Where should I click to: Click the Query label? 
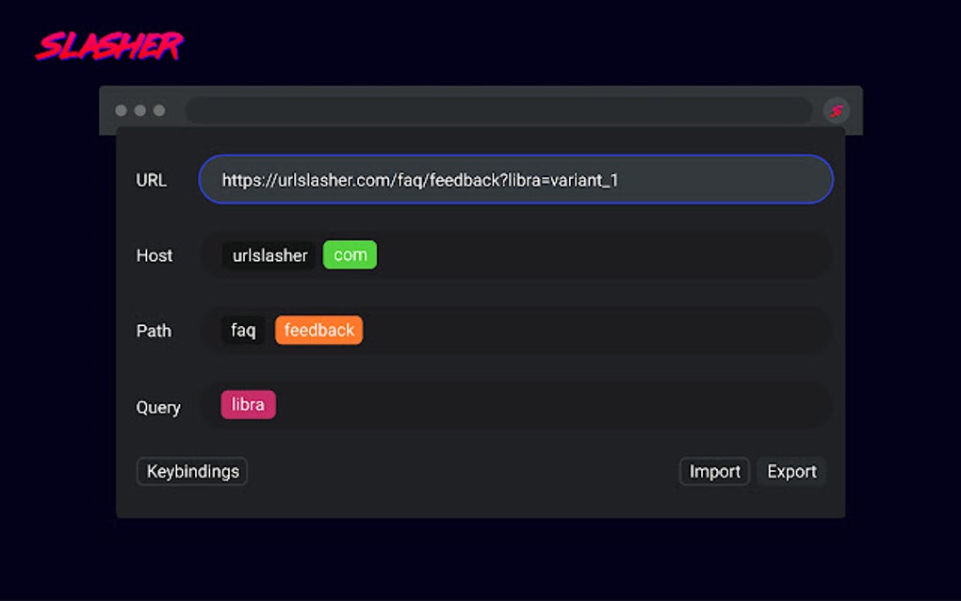157,407
